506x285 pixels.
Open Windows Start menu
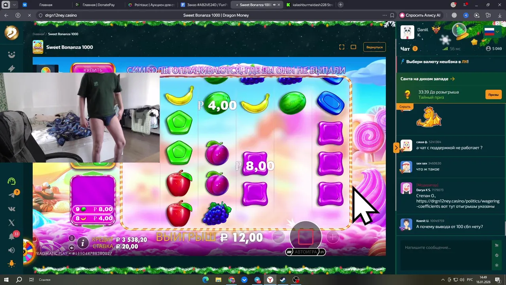[7, 279]
